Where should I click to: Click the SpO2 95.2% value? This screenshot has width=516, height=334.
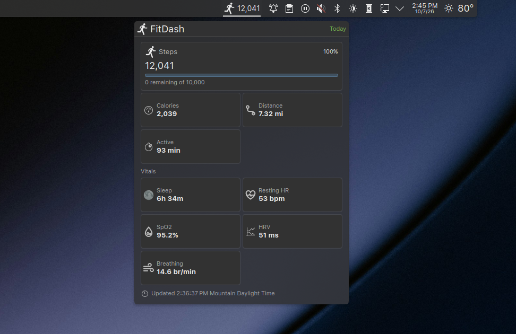167,235
